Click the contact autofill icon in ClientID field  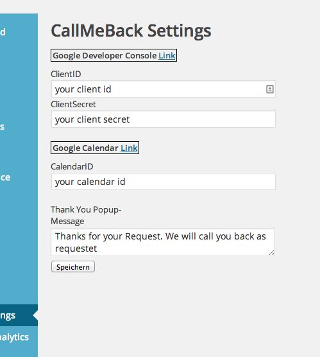[270, 89]
